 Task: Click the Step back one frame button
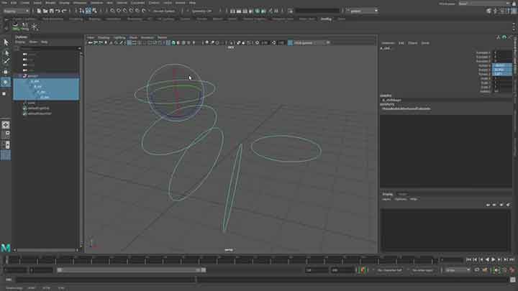click(x=475, y=260)
